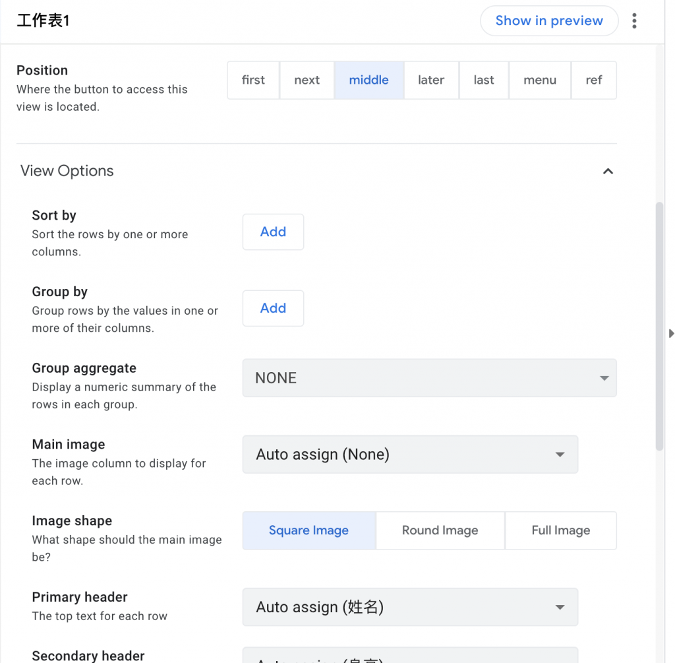Click the vertical scrollbar thumb
The width and height of the screenshot is (675, 663).
pos(659,327)
